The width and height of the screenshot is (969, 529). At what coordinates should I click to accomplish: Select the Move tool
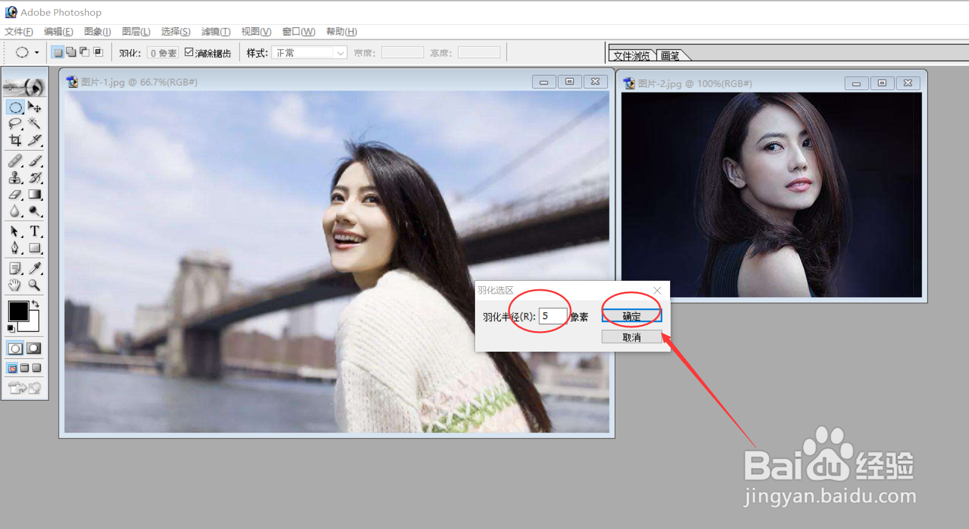tap(34, 108)
